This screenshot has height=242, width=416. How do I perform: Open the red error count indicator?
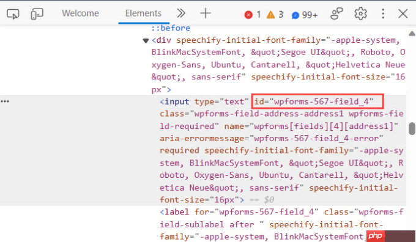[x=253, y=15]
